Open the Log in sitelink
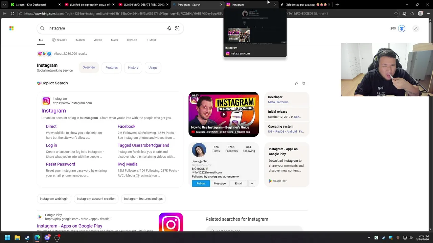This screenshot has width=433, height=243. (51, 145)
